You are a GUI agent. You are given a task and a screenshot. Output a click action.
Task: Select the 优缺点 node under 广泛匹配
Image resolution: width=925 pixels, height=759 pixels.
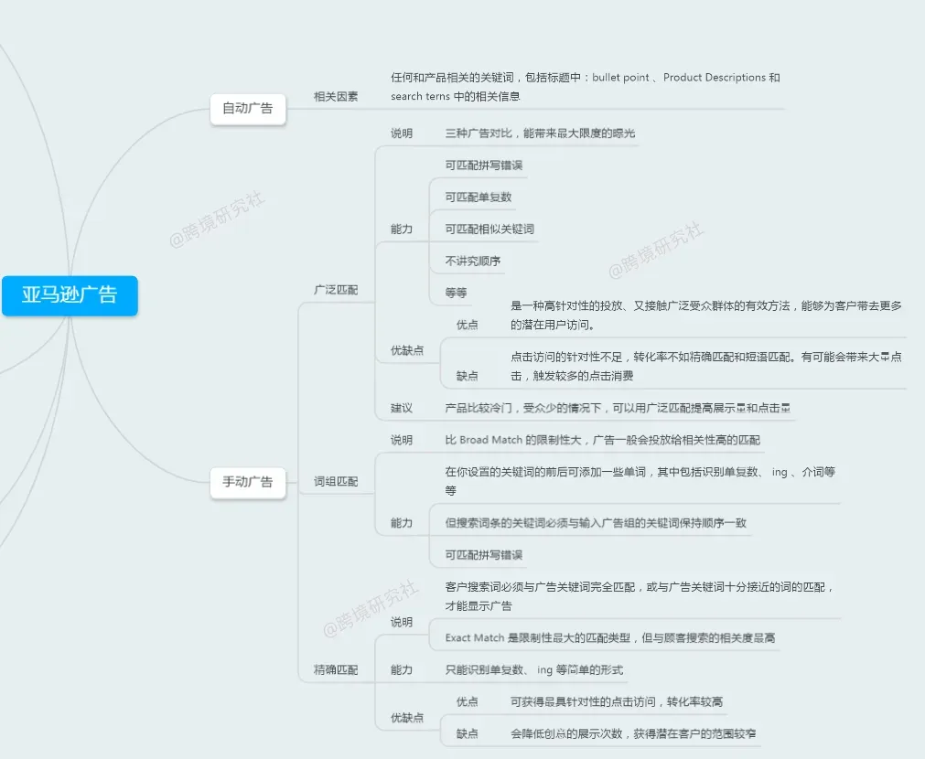coord(407,350)
